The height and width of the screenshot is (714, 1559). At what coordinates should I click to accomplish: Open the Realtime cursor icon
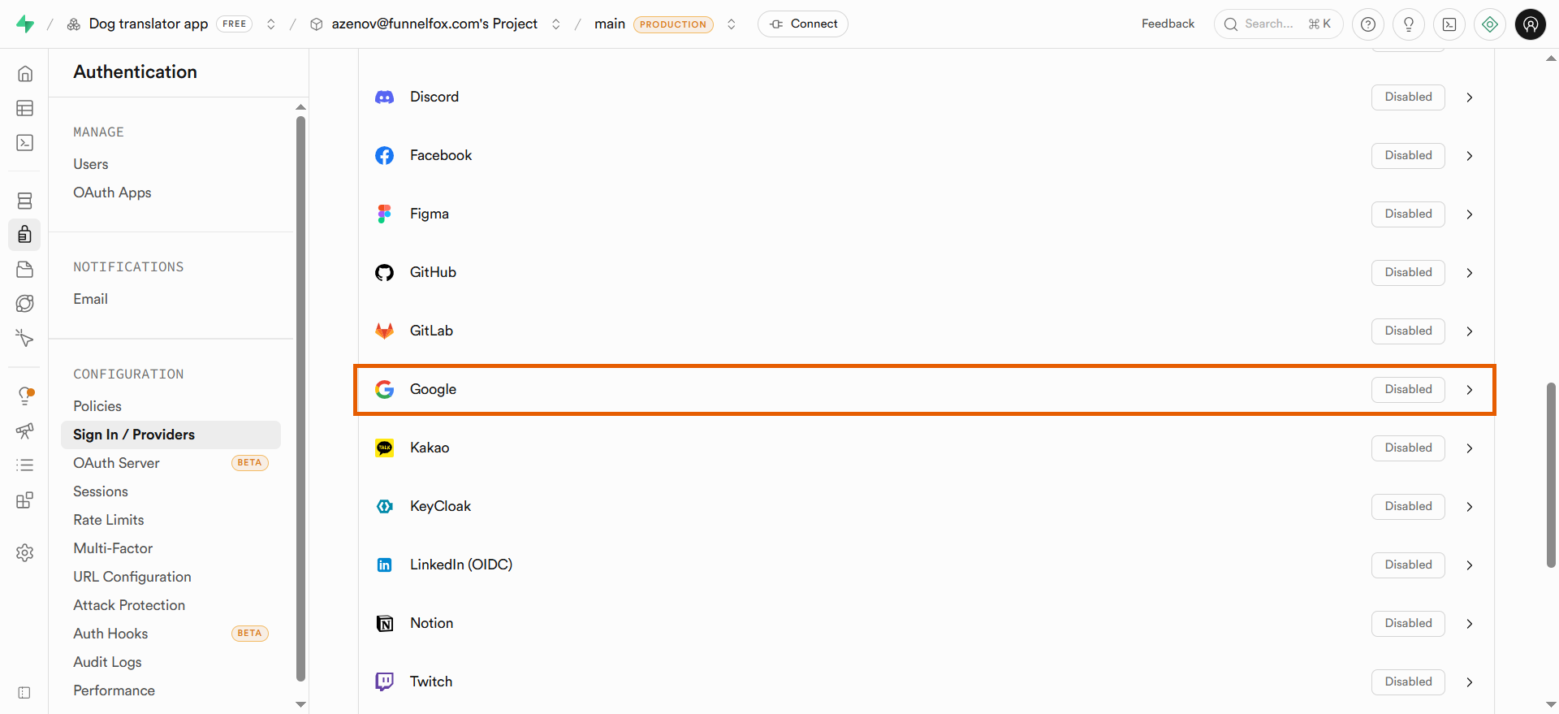tap(25, 337)
